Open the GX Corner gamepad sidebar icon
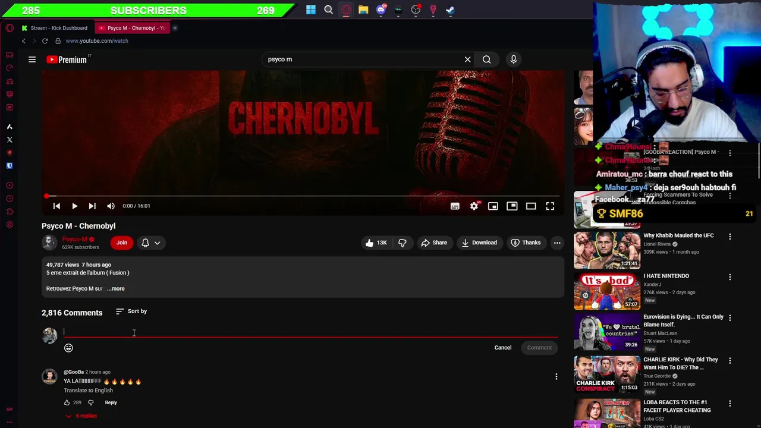Image resolution: width=761 pixels, height=428 pixels. [x=10, y=55]
